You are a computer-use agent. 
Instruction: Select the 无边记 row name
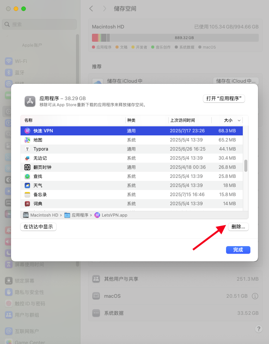(40, 158)
